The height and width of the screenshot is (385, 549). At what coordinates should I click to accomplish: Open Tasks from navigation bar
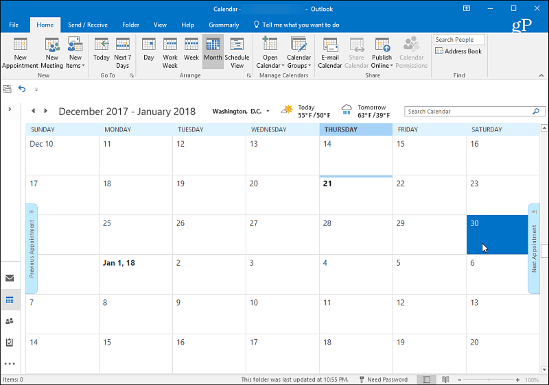(10, 343)
